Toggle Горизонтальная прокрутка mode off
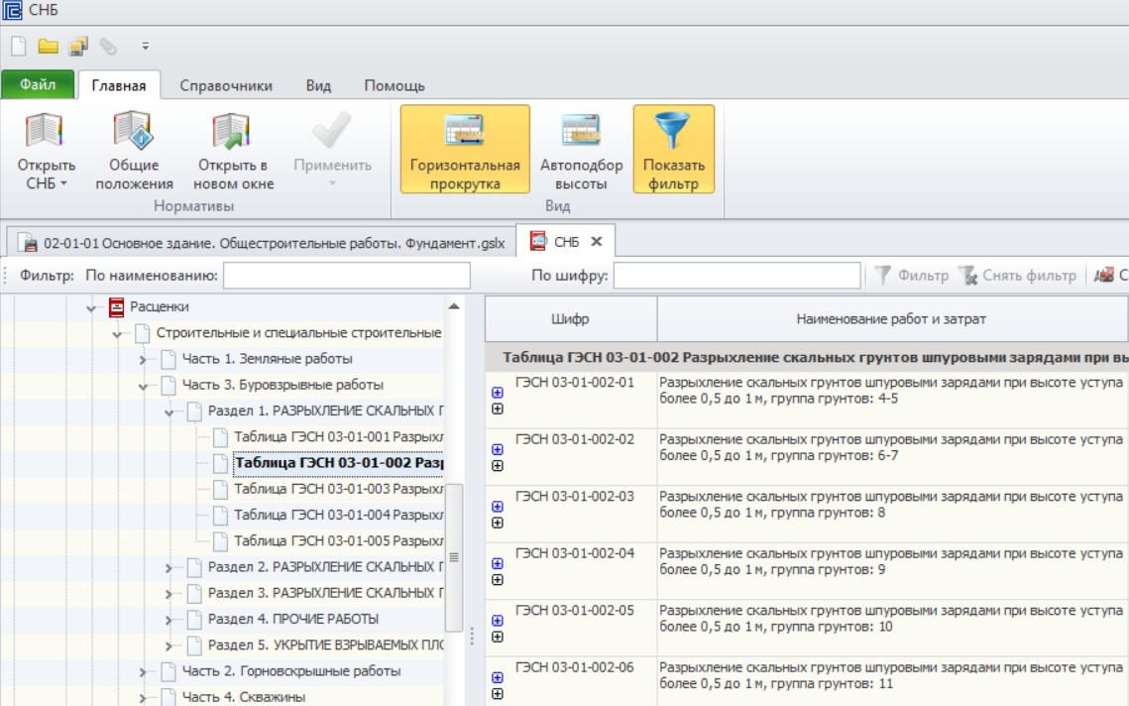The image size is (1129, 706). click(x=465, y=149)
